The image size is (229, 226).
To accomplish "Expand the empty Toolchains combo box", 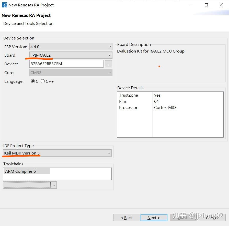I will coord(30,185).
